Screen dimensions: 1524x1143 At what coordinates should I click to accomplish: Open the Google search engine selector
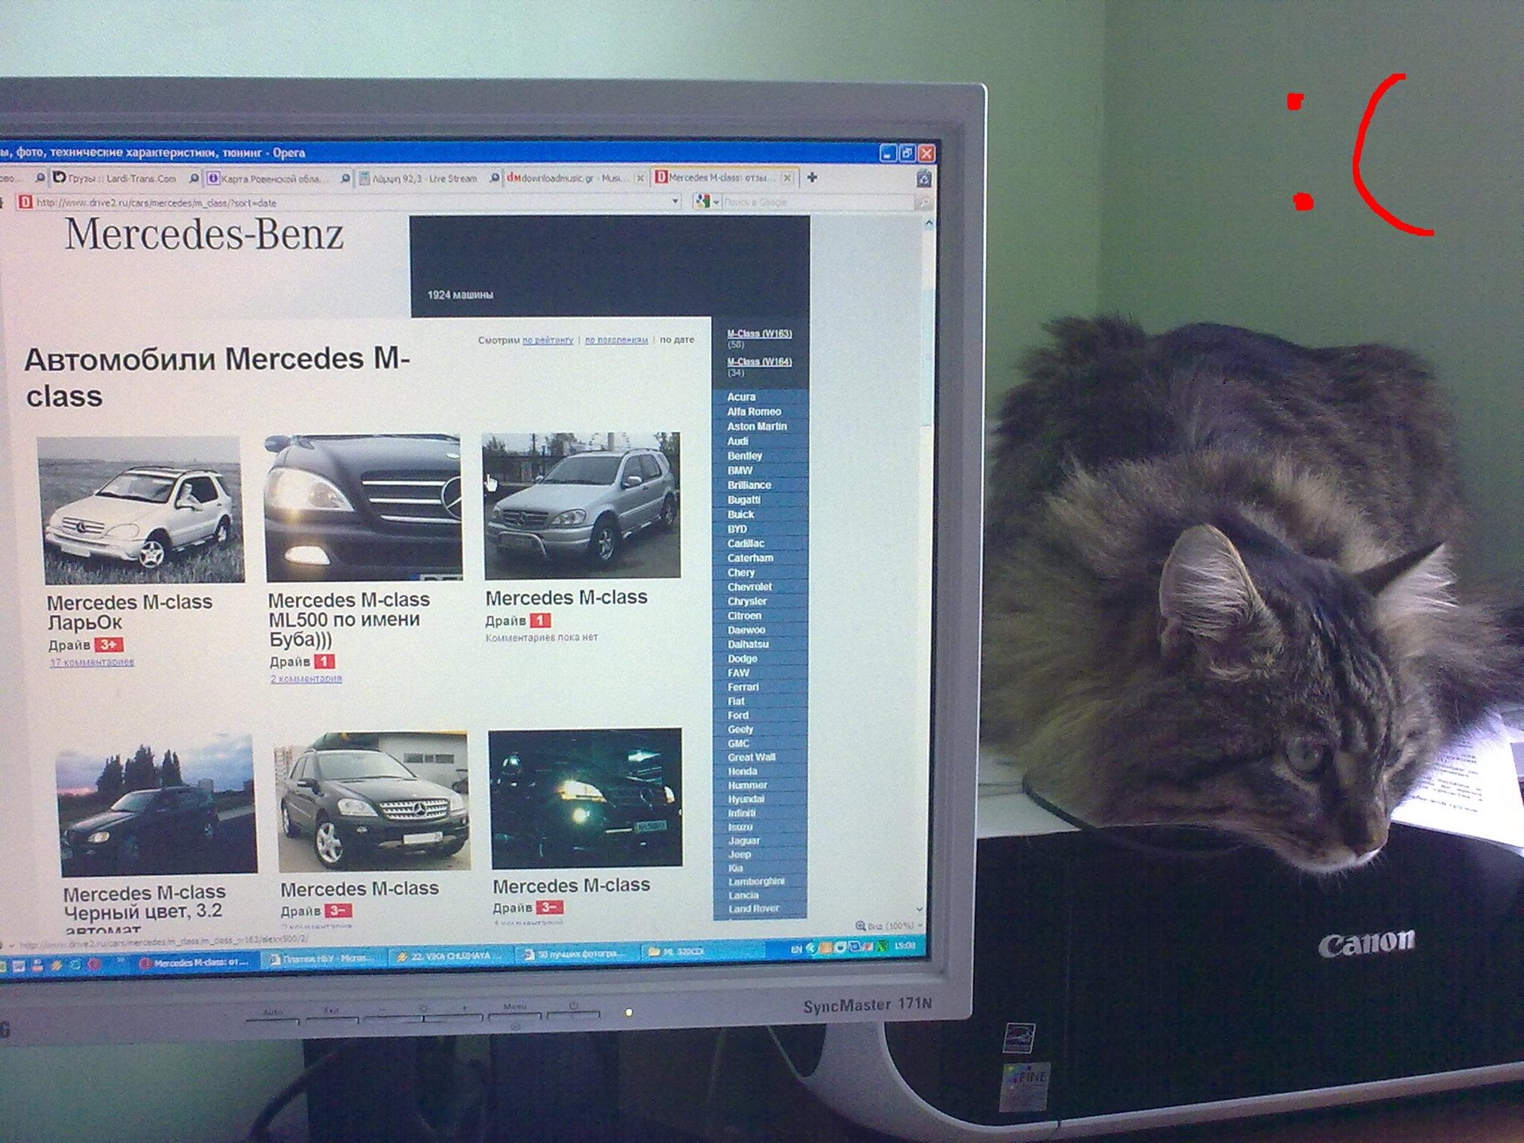(x=706, y=202)
